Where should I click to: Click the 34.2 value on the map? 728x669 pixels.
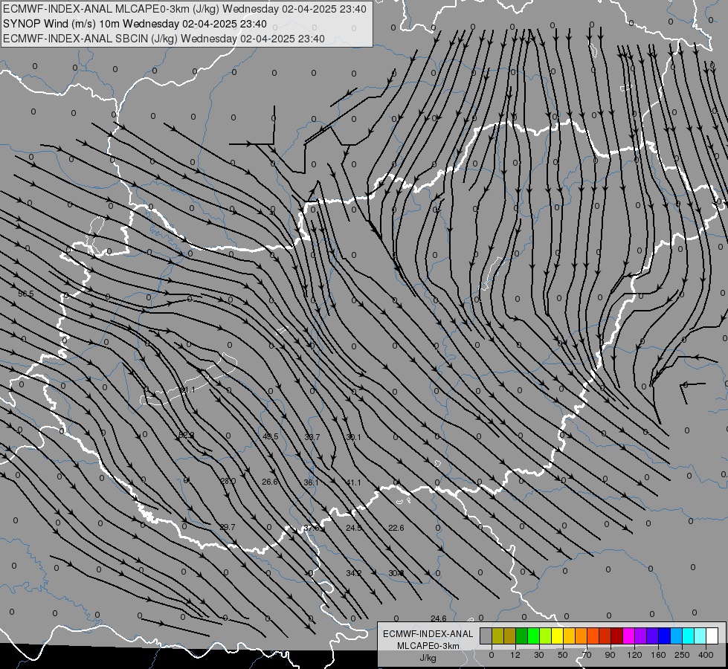coord(354,573)
